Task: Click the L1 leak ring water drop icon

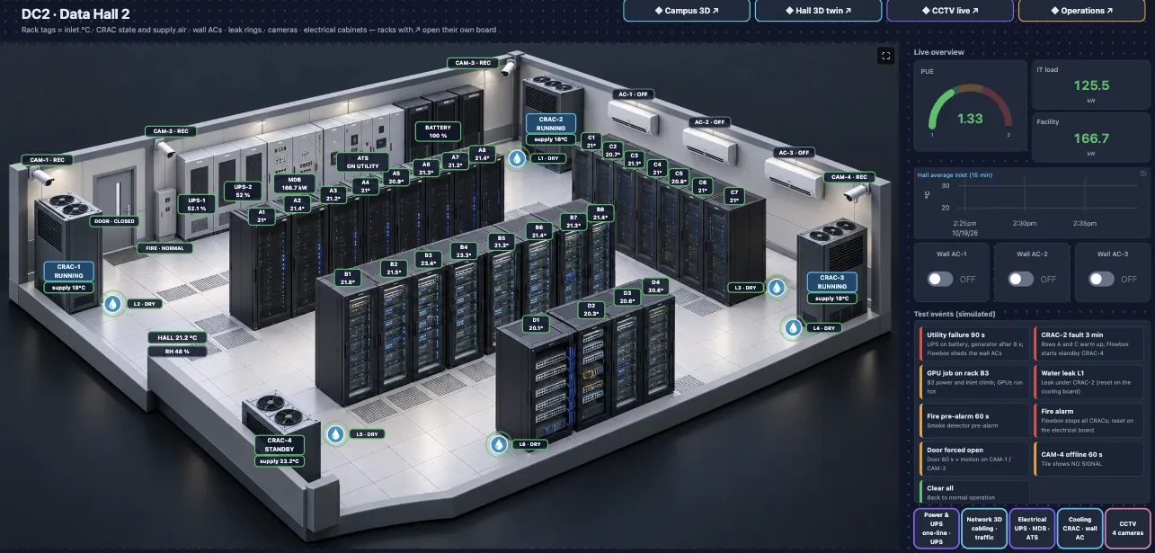Action: pyautogui.click(x=518, y=158)
